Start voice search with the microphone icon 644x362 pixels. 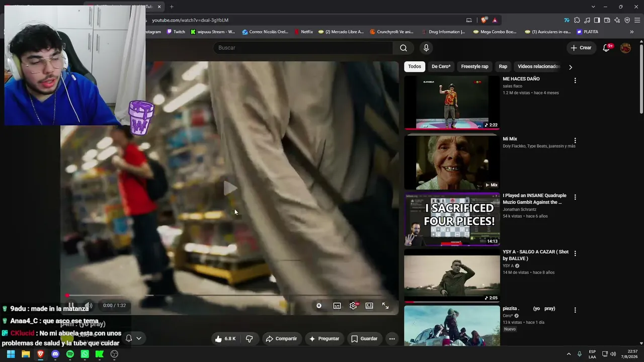426,48
